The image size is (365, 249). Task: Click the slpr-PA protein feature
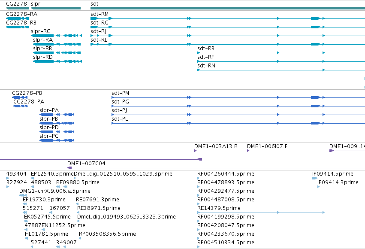[57, 115]
